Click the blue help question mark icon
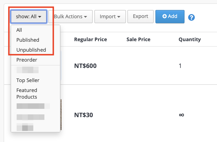Viewport: 217px width, 142px height. [x=191, y=17]
